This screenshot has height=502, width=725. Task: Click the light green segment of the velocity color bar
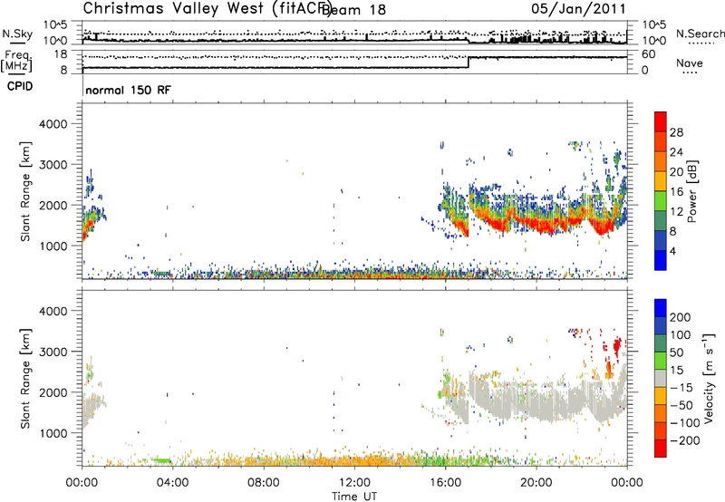pos(661,361)
